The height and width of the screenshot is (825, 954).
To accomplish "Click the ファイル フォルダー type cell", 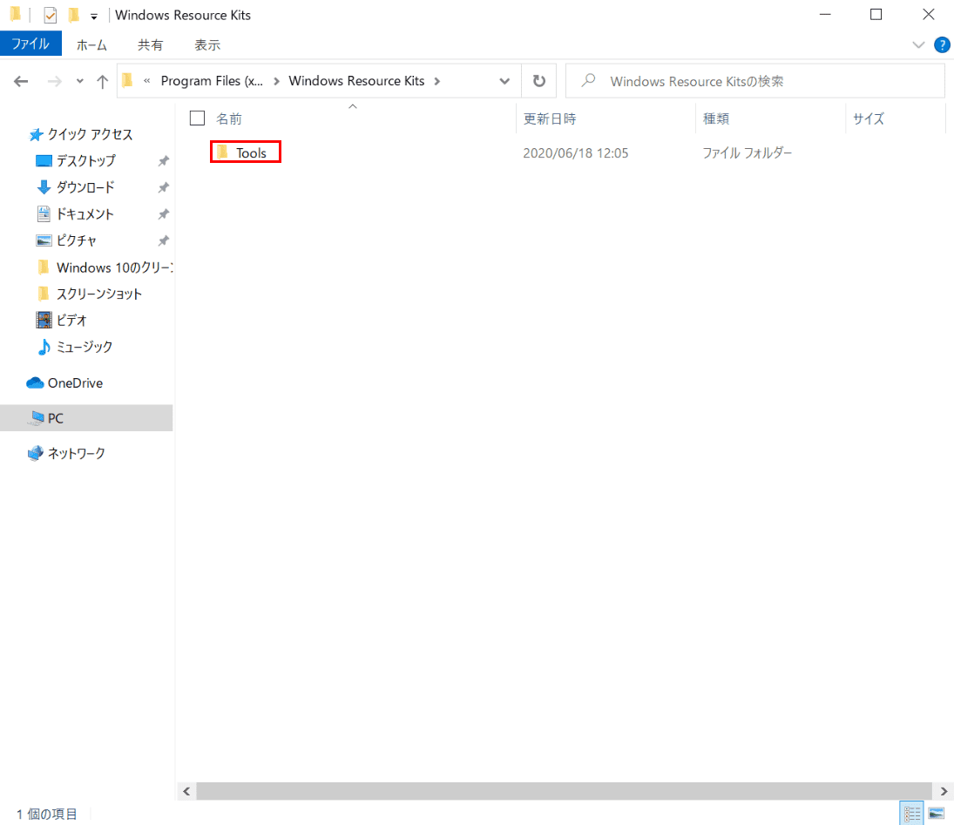I will (748, 153).
